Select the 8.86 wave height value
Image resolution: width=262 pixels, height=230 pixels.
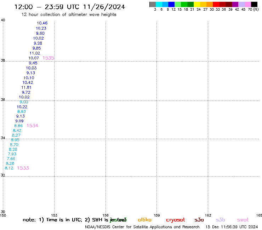(18, 126)
